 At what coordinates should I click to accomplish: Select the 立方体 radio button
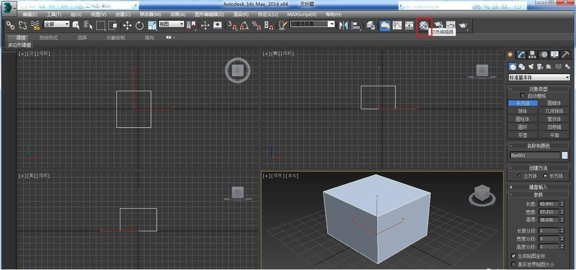(518, 176)
